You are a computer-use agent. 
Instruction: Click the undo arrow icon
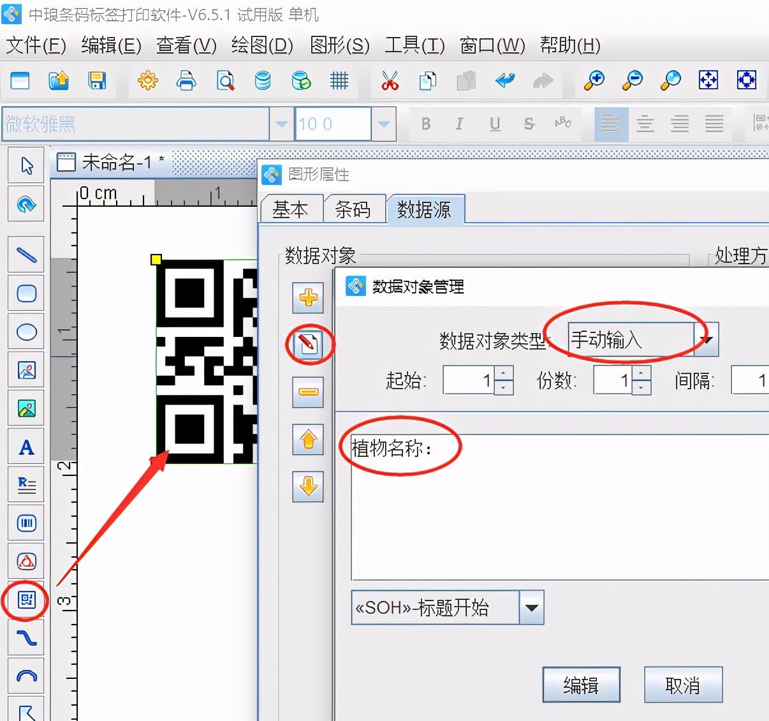[x=505, y=80]
